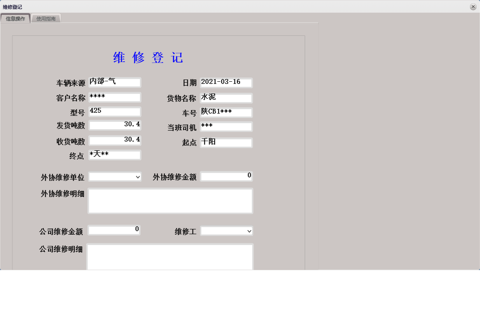Click the 货物名称 field showing 水泥
The height and width of the screenshot is (322, 480).
(x=226, y=97)
